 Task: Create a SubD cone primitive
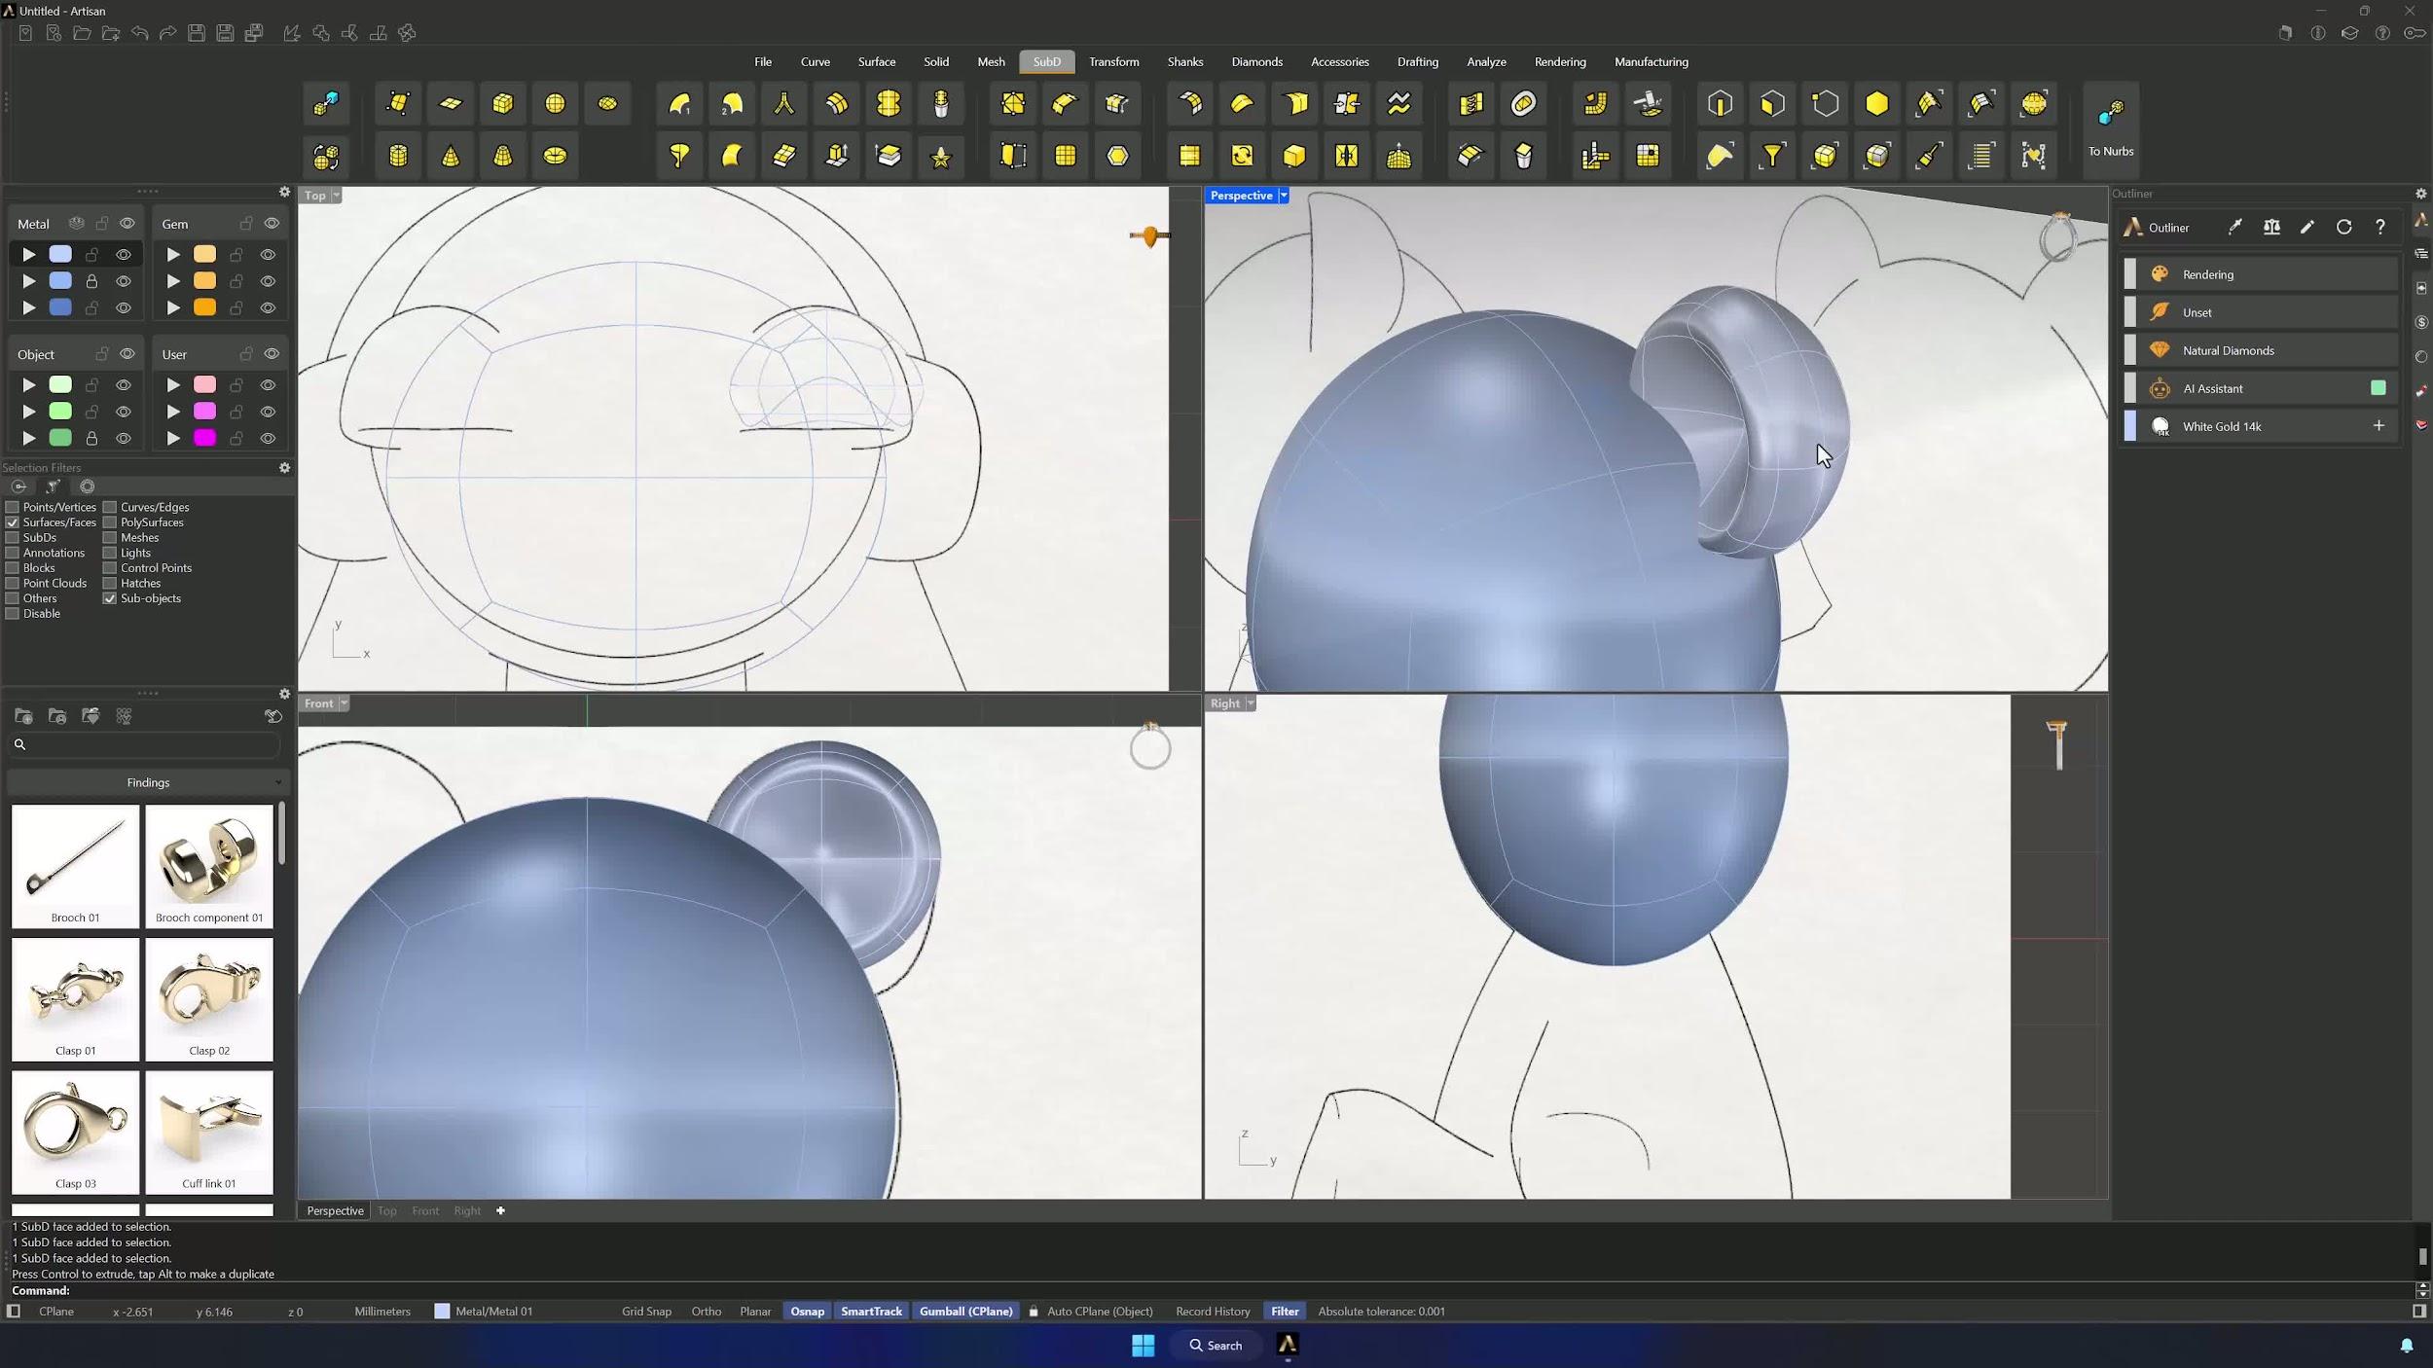coord(451,156)
